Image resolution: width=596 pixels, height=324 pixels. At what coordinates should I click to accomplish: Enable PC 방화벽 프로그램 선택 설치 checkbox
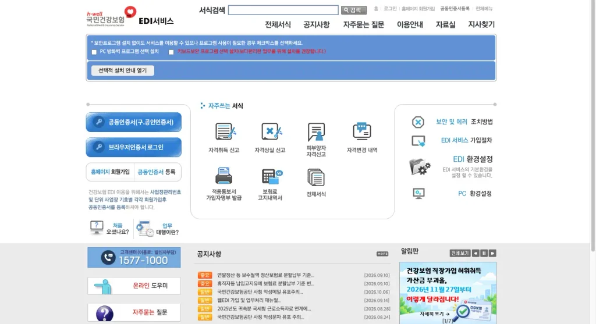coord(94,52)
